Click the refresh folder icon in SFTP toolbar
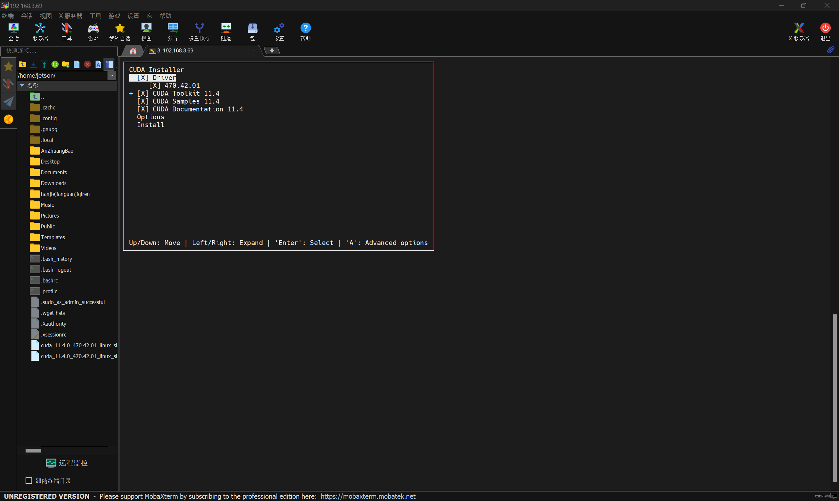 click(x=55, y=64)
